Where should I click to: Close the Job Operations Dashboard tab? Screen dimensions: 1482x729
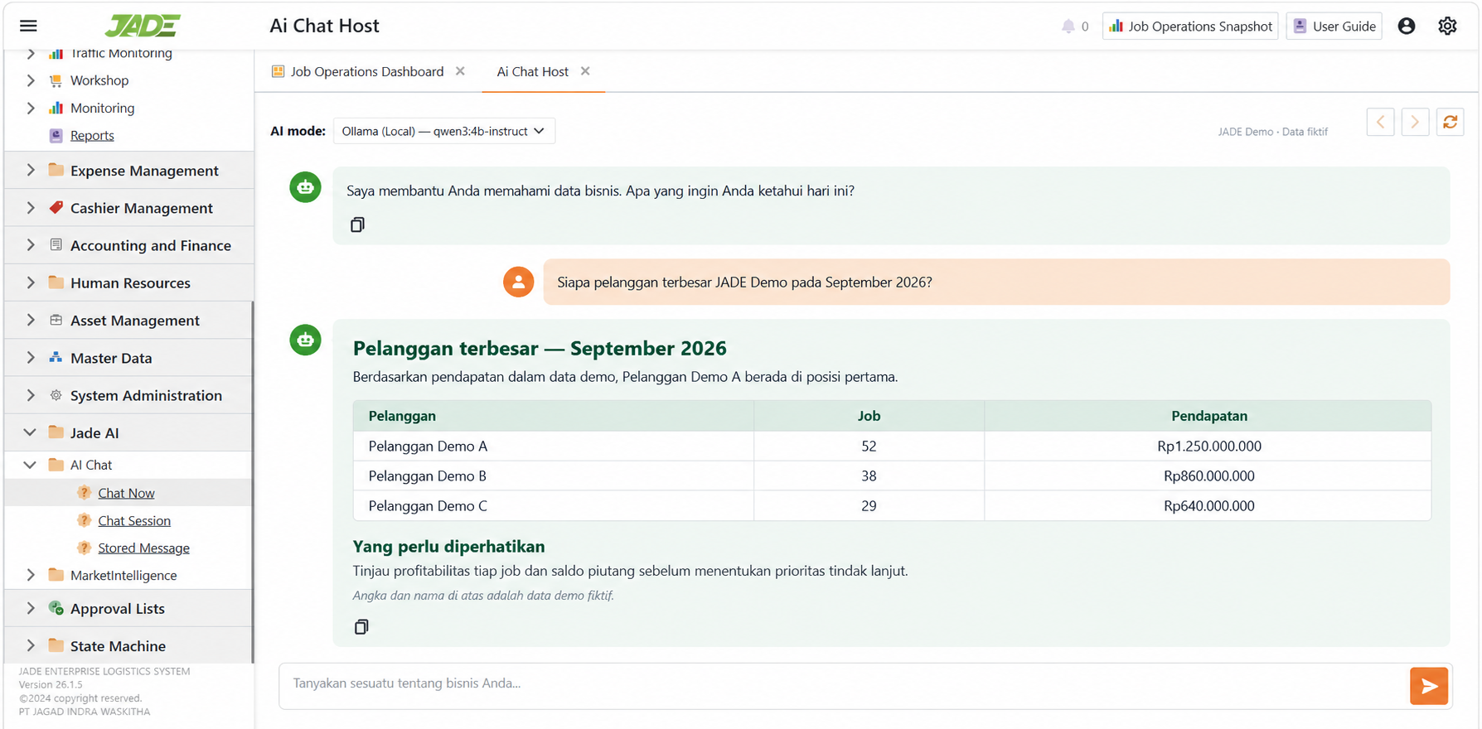pyautogui.click(x=460, y=71)
